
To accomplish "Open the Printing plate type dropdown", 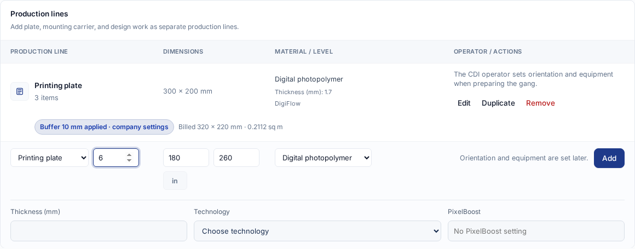I will tap(49, 158).
